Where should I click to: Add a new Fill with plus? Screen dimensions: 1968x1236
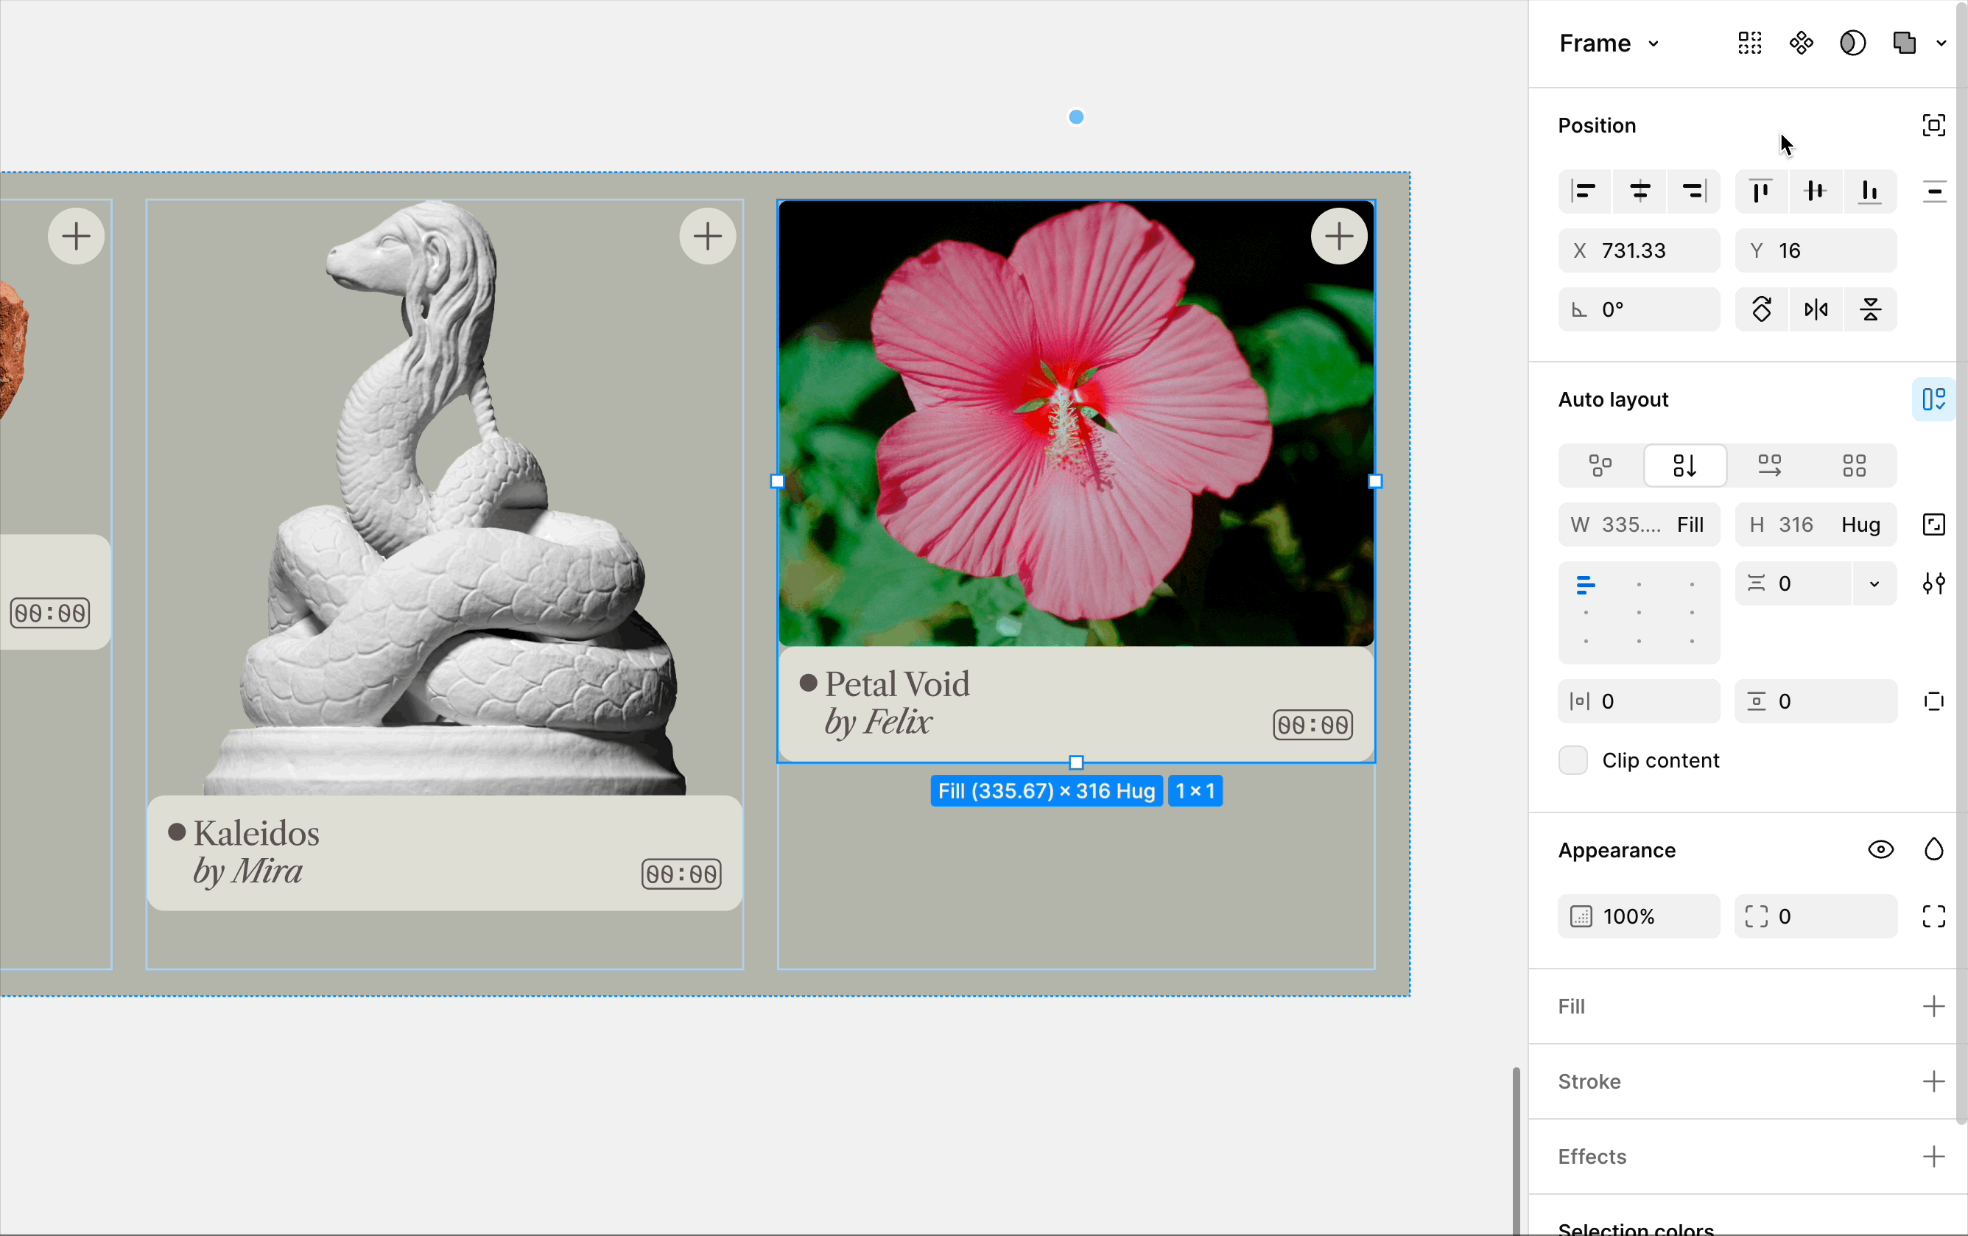1933,1006
